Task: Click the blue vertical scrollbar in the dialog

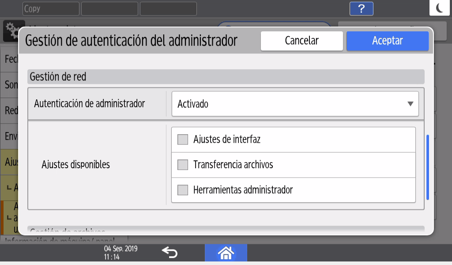Action: pyautogui.click(x=427, y=167)
